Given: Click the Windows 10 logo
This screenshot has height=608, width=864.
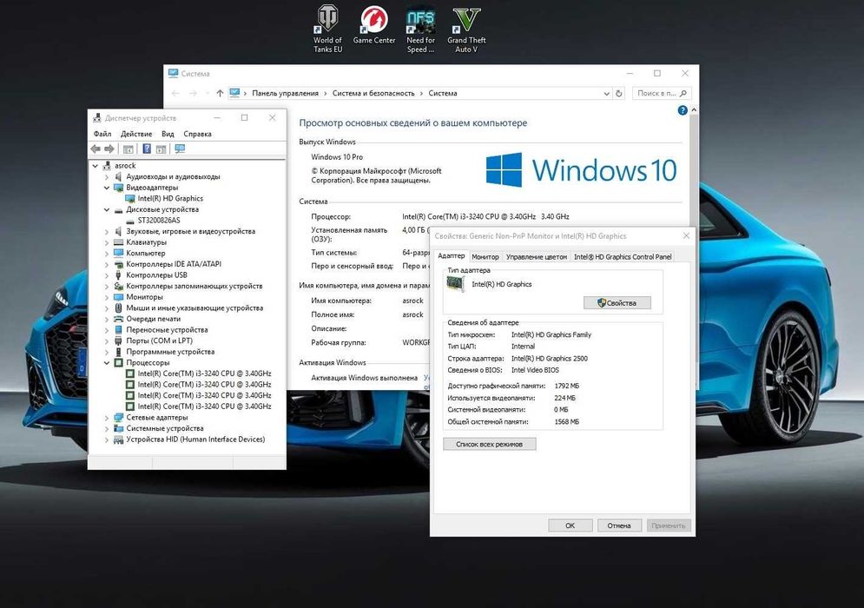Looking at the screenshot, I should pyautogui.click(x=581, y=169).
